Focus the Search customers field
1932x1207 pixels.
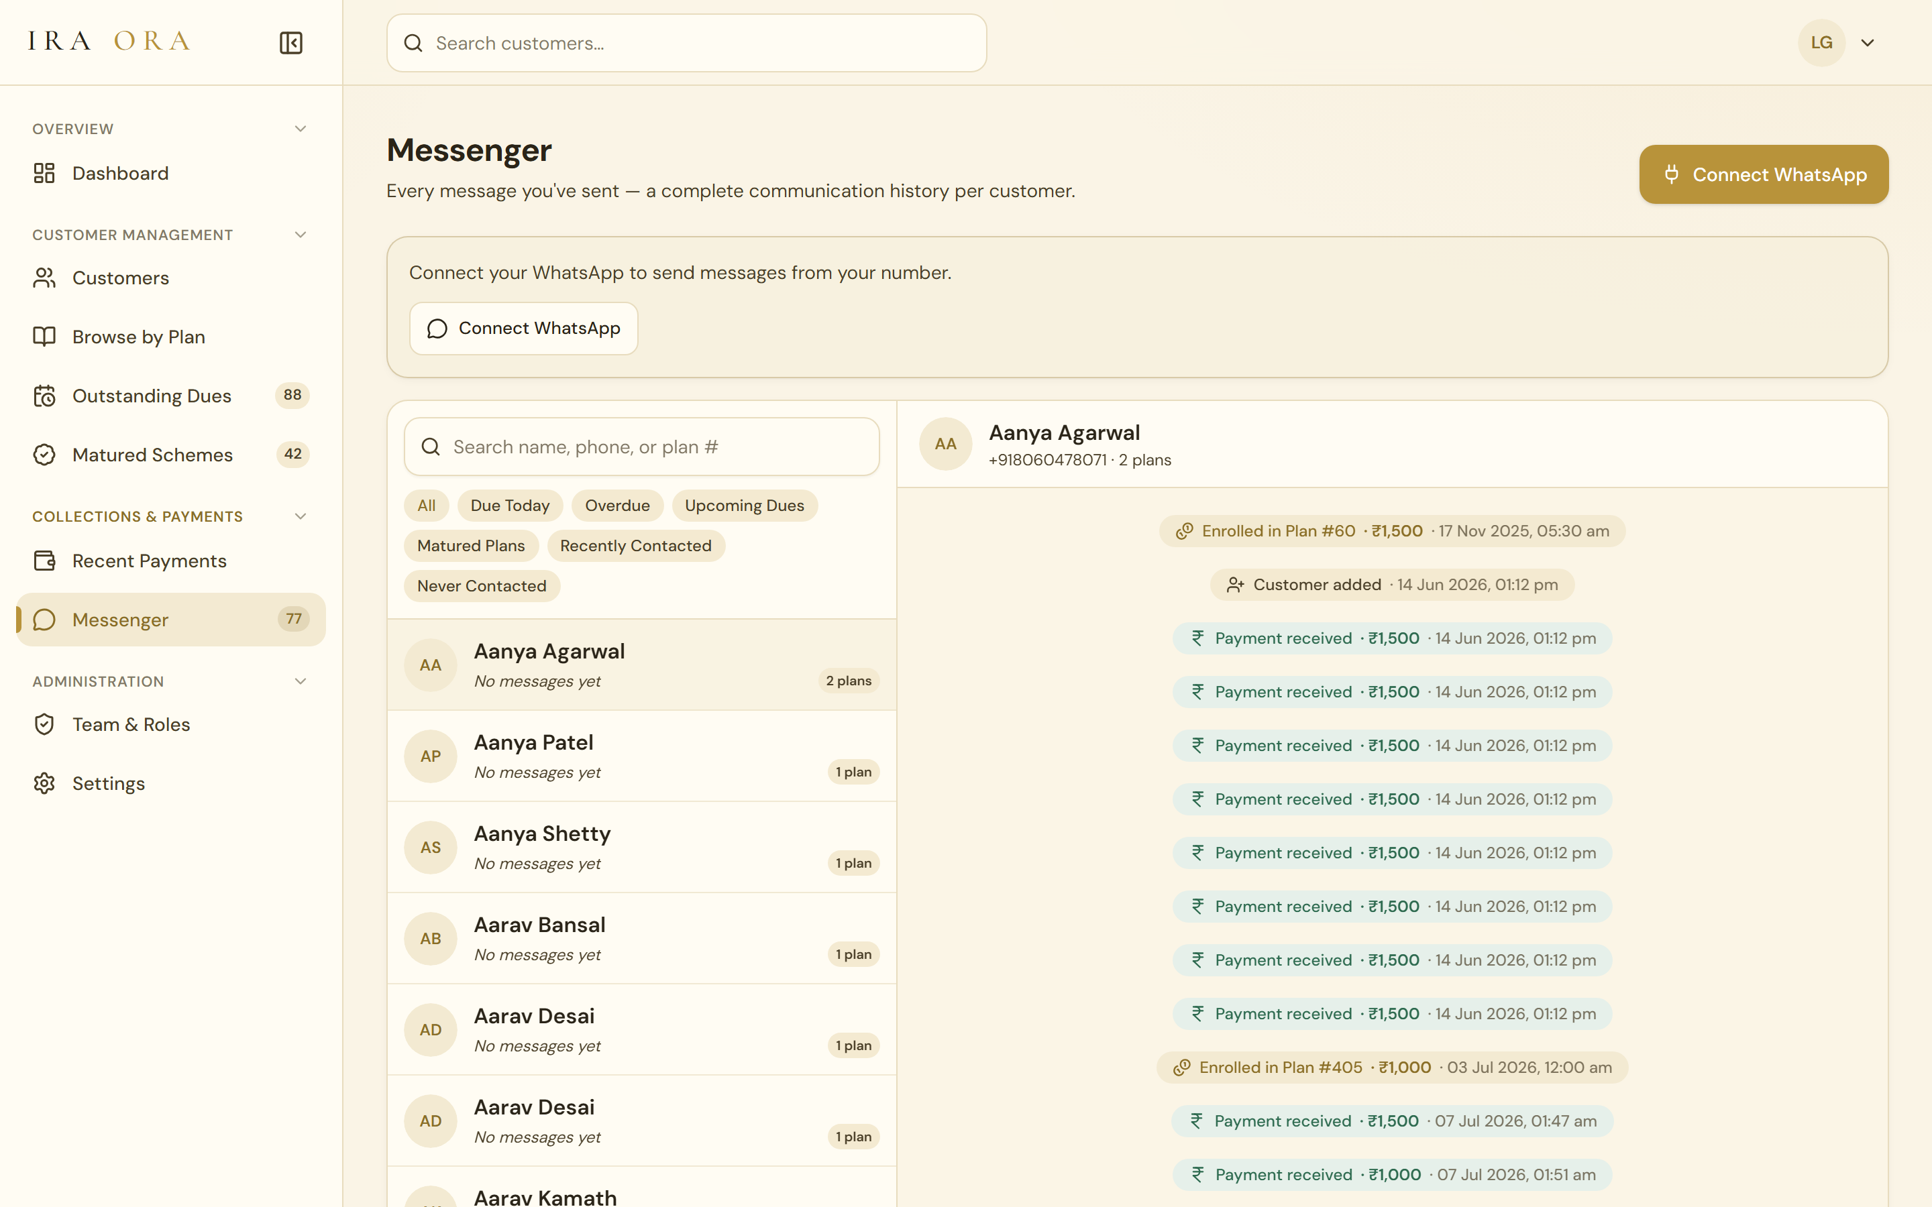686,43
